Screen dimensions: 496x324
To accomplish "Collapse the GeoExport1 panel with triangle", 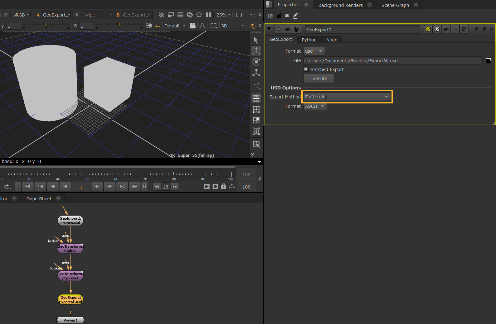I will tap(269, 29).
